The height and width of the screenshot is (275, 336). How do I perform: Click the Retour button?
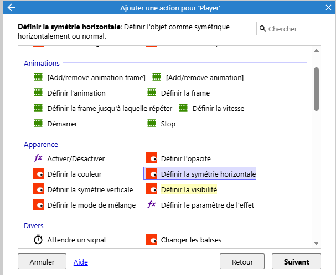(x=242, y=262)
